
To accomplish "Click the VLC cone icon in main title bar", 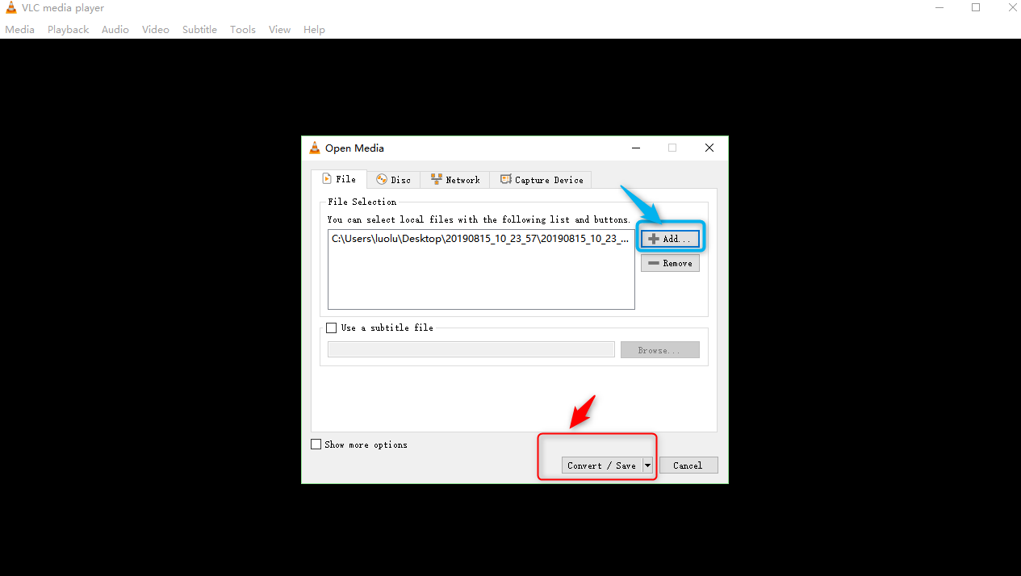I will pos(10,8).
